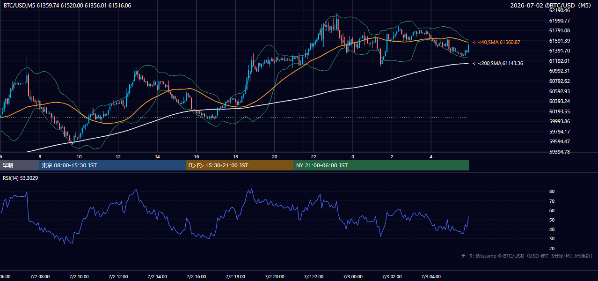Screen dimensions: 598x281
Task: Select hour label 14 under price chart
Action: click(x=157, y=156)
